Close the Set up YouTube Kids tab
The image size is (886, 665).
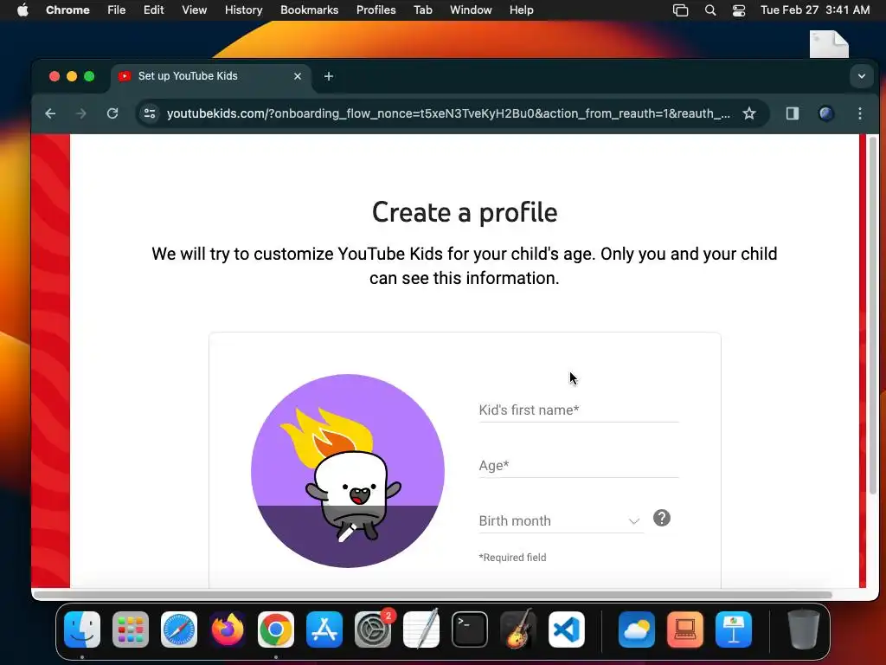coord(298,76)
